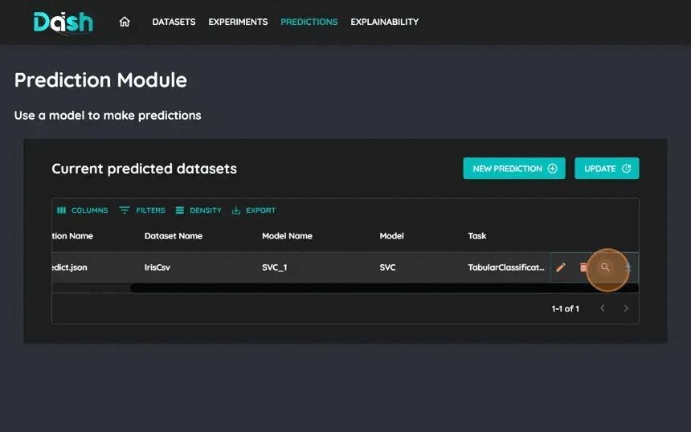
Task: Delete the IrisCsv prediction with trash icon
Action: click(x=583, y=267)
